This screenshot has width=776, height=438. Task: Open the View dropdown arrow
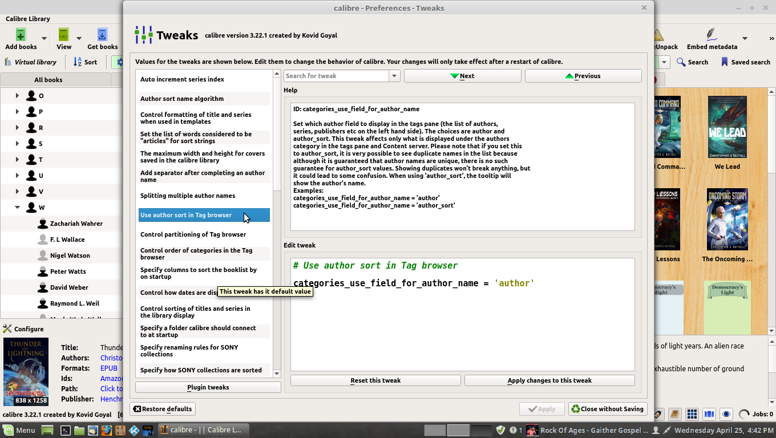coord(79,38)
